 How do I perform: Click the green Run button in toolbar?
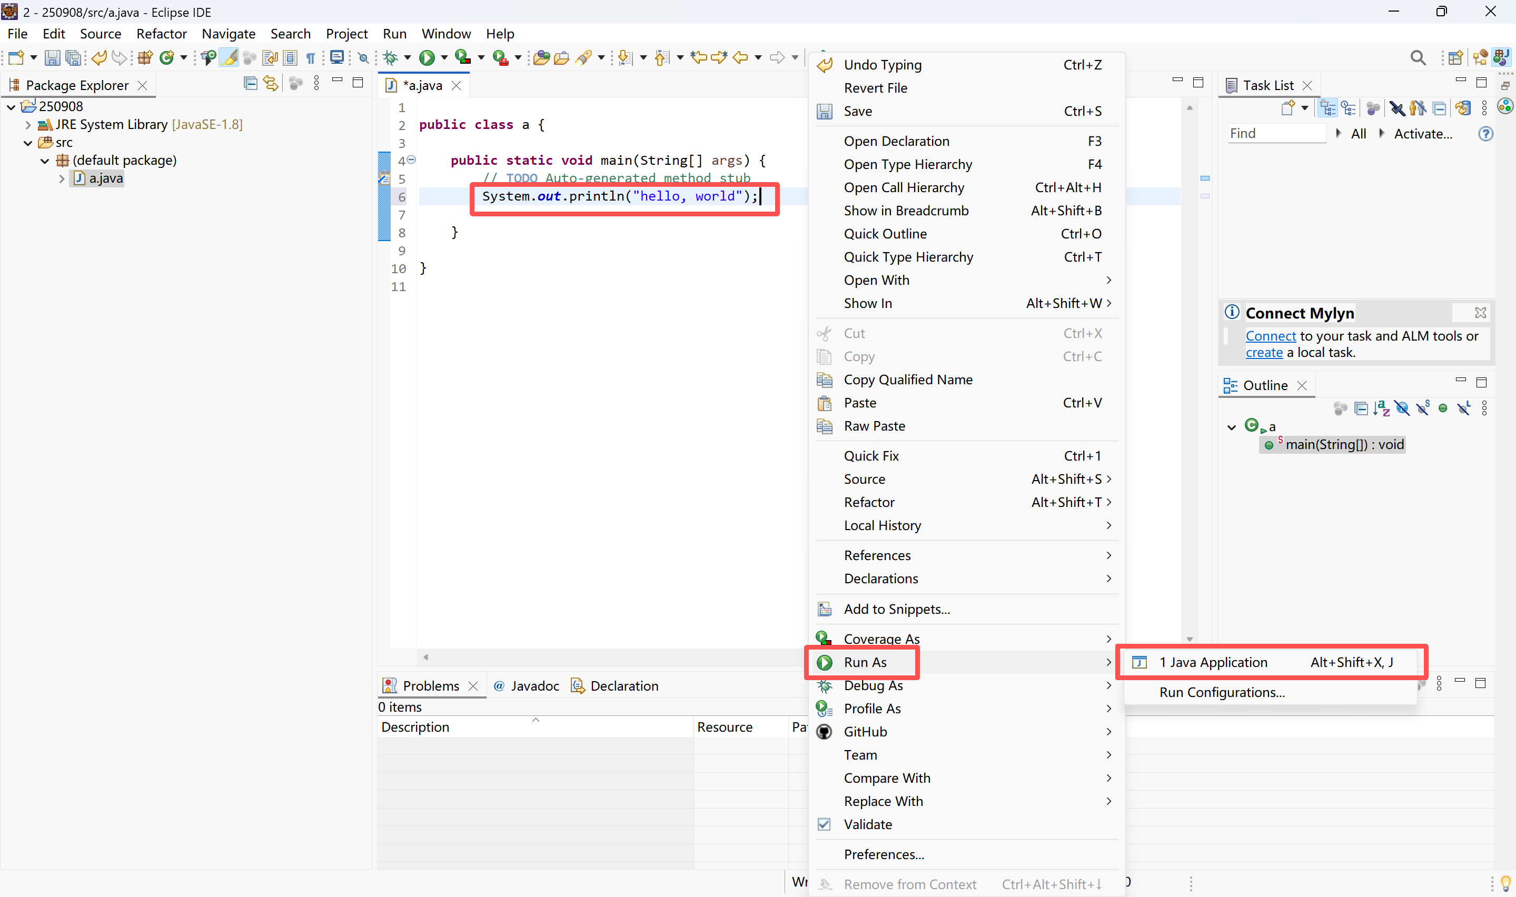click(x=427, y=57)
